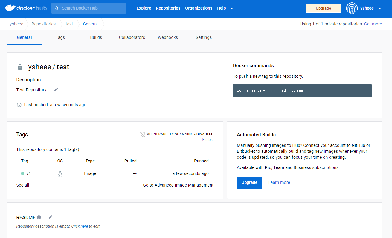Screen dimensions: 392x238
Task: Click the Test Repository description text
Action: click(31, 90)
